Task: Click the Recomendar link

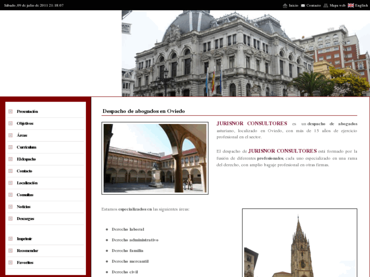Action: tap(27, 251)
